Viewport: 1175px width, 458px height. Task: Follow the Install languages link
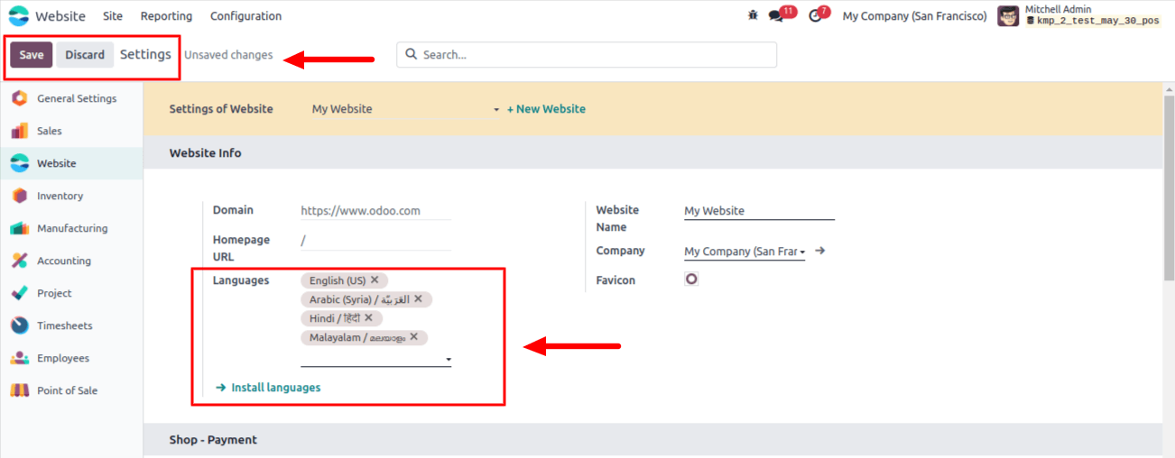click(268, 388)
